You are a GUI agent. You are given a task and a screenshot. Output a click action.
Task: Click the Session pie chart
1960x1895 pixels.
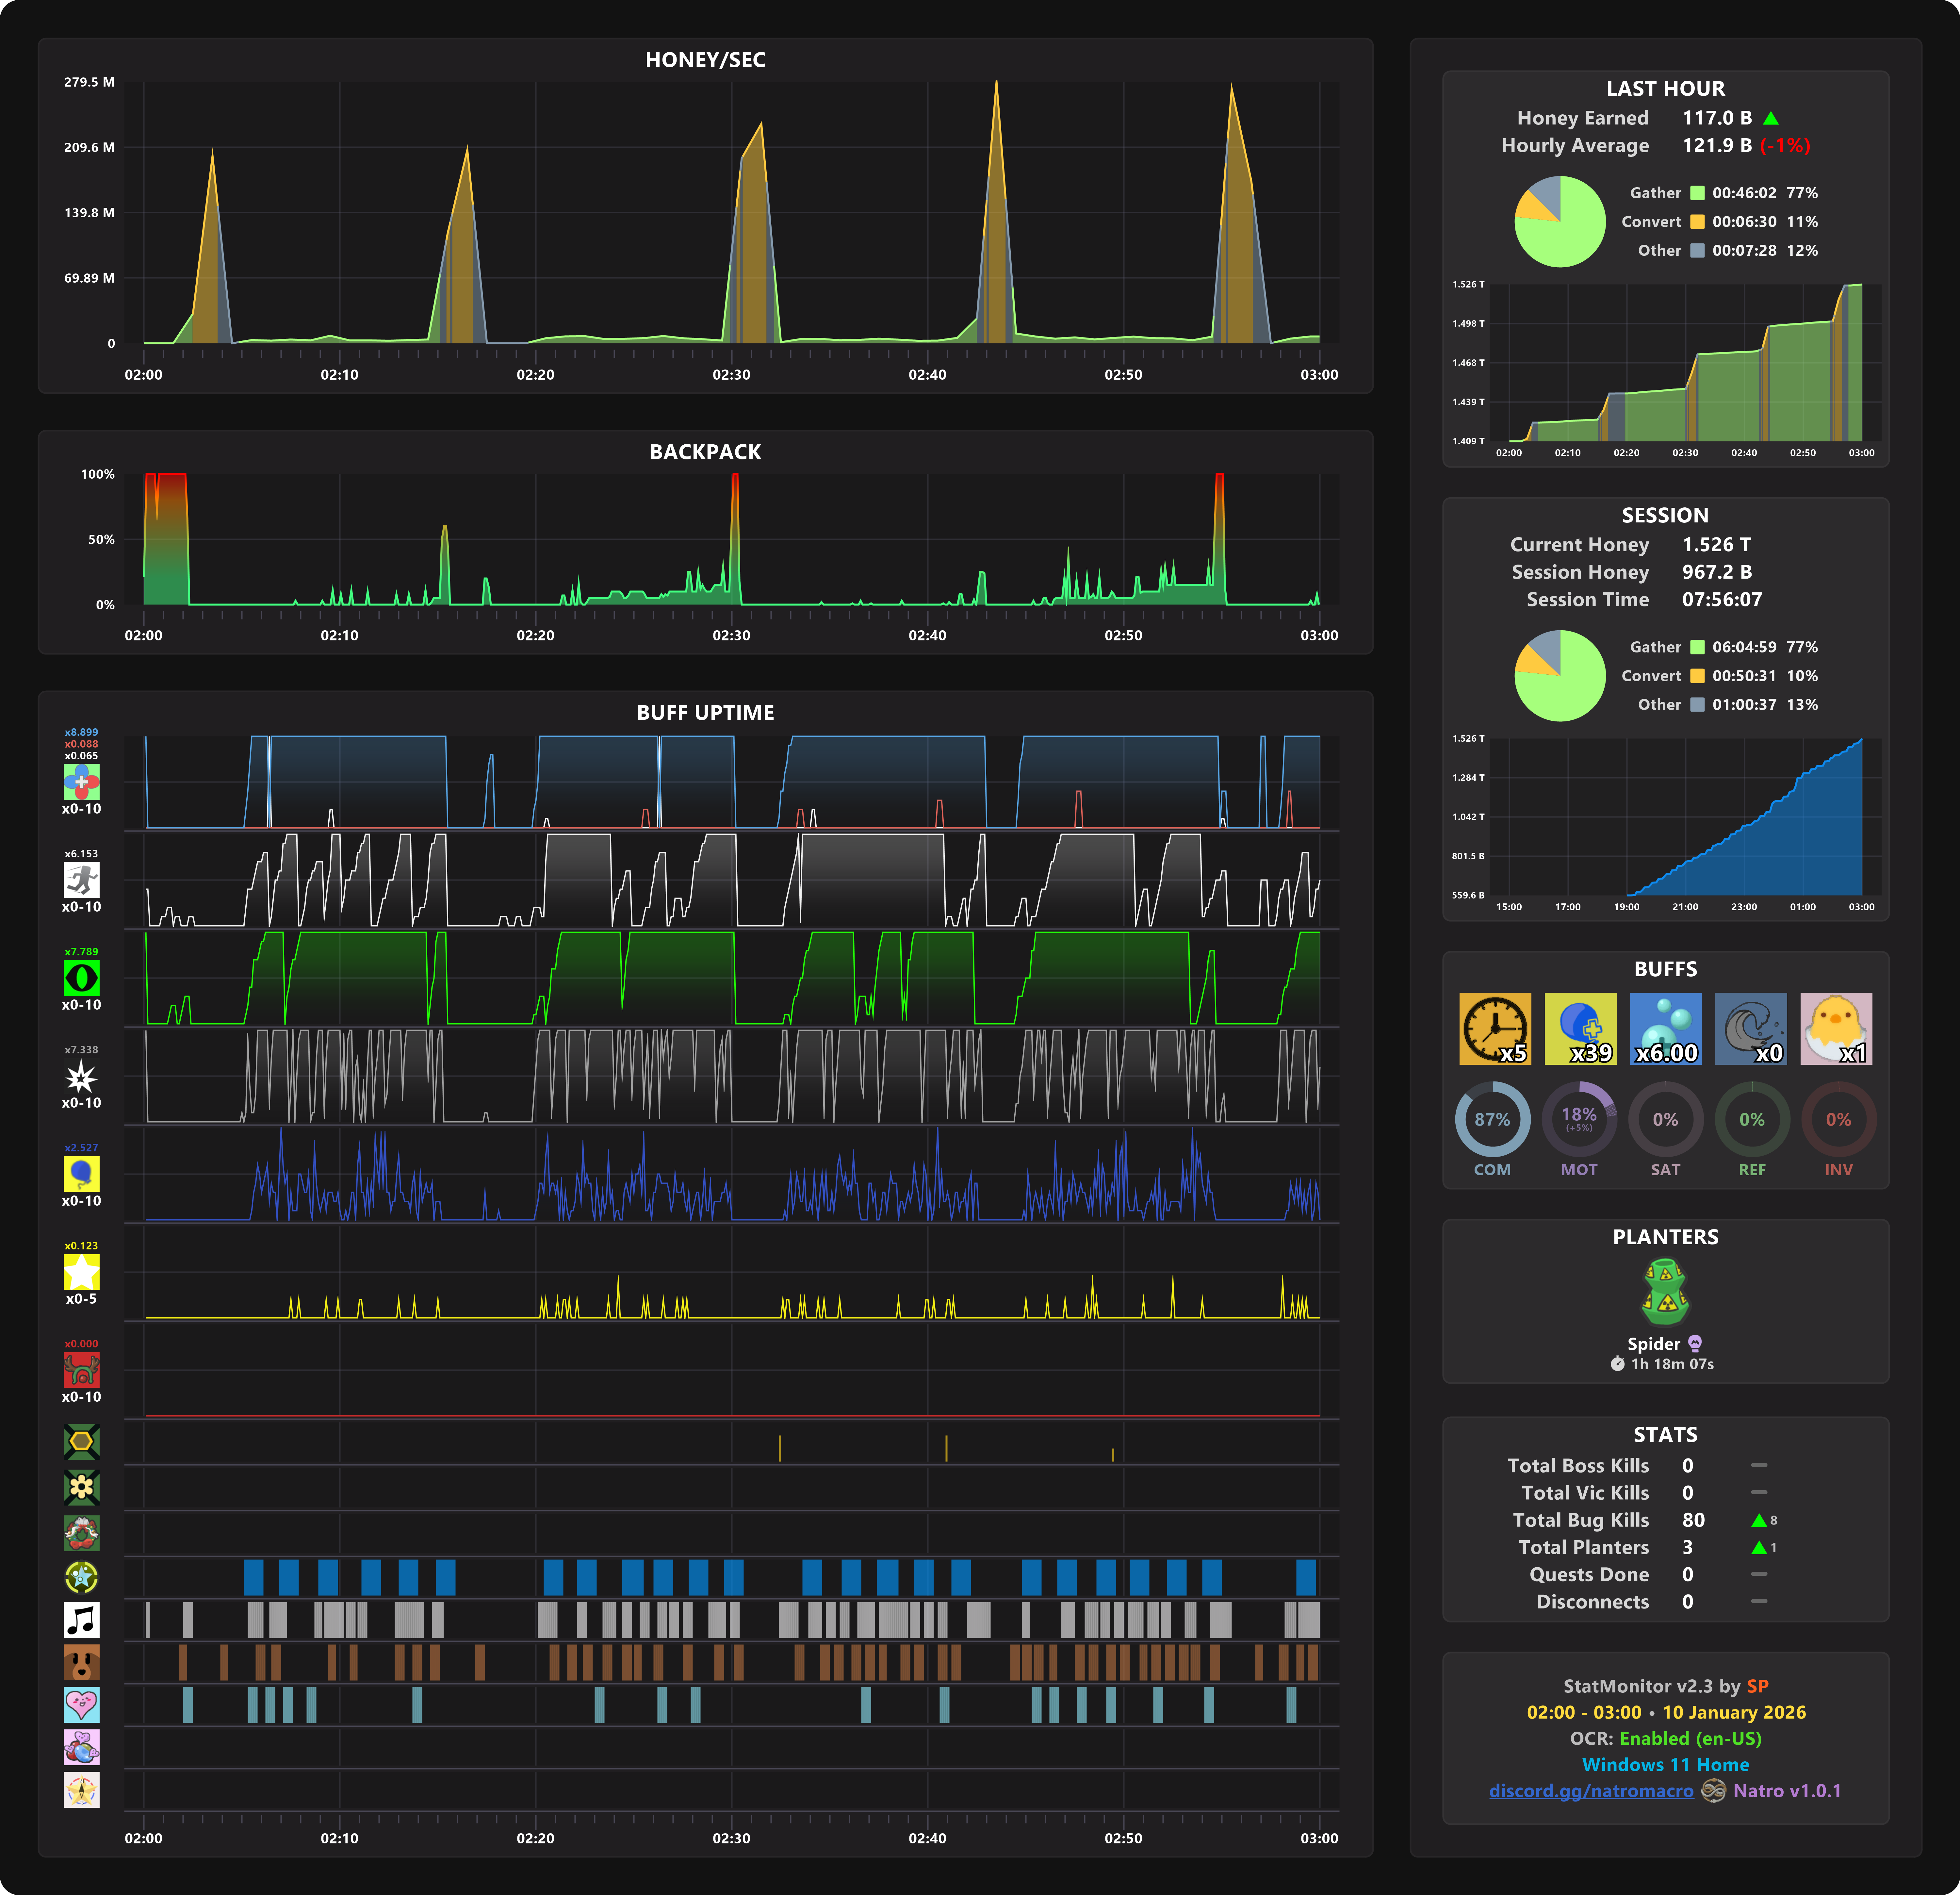(1560, 676)
